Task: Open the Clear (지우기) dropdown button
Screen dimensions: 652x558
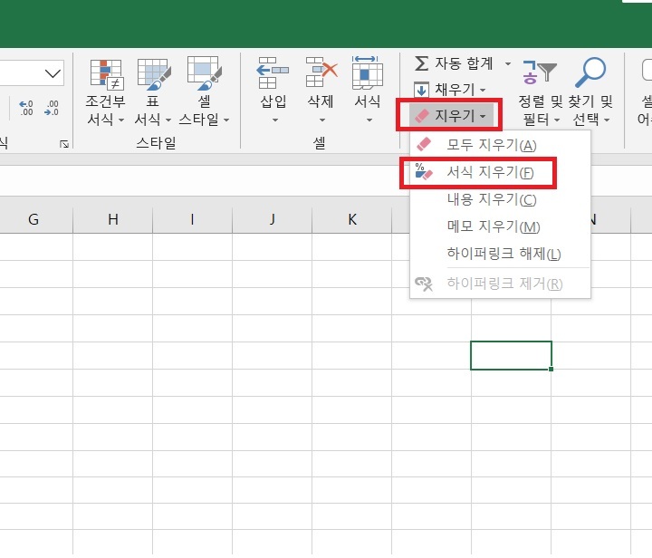Action: [x=451, y=116]
